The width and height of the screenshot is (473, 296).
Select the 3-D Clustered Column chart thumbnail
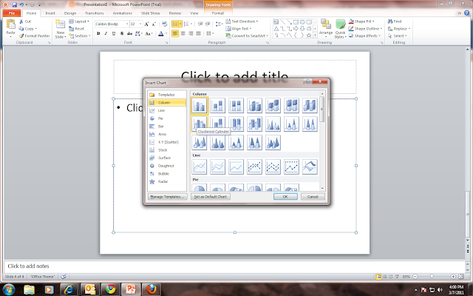(254, 105)
